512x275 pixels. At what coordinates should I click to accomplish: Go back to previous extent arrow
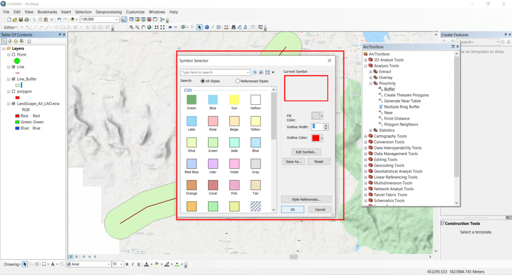click(170, 27)
